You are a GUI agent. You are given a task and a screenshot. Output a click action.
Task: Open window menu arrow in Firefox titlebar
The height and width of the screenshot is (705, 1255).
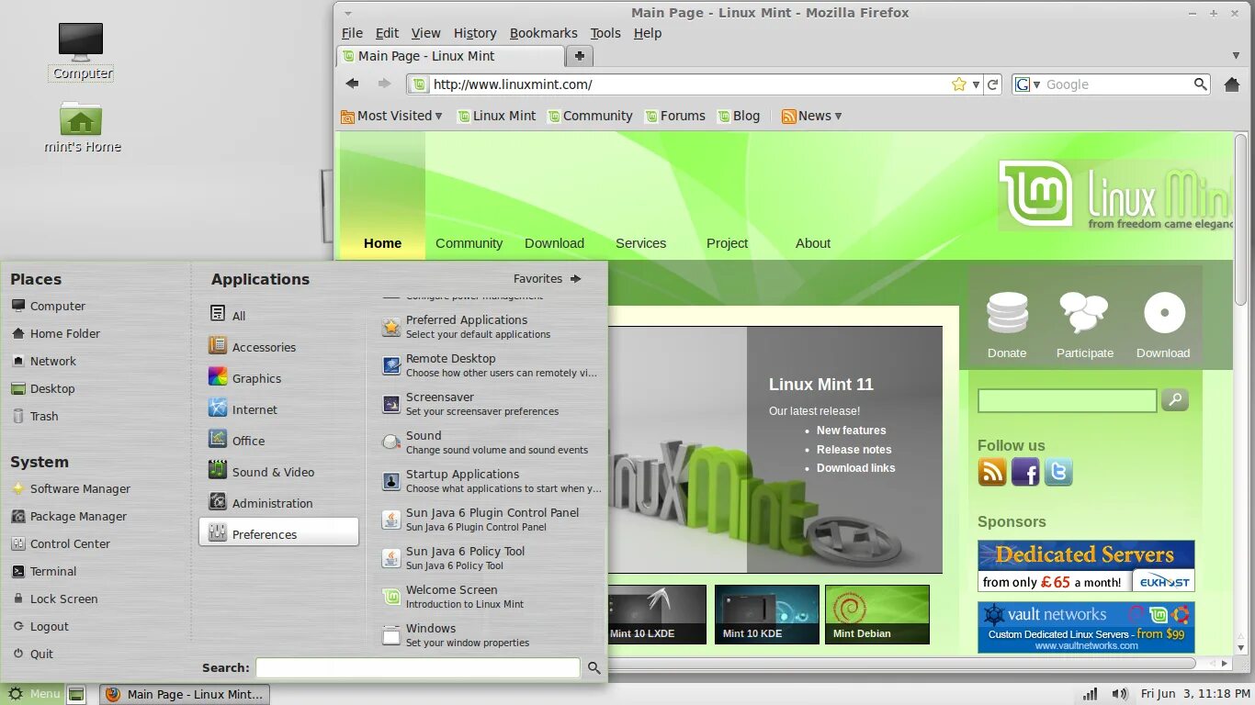click(x=347, y=13)
